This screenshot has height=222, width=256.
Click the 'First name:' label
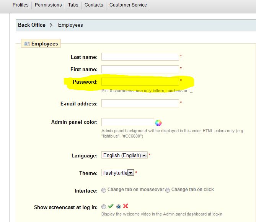click(84, 69)
